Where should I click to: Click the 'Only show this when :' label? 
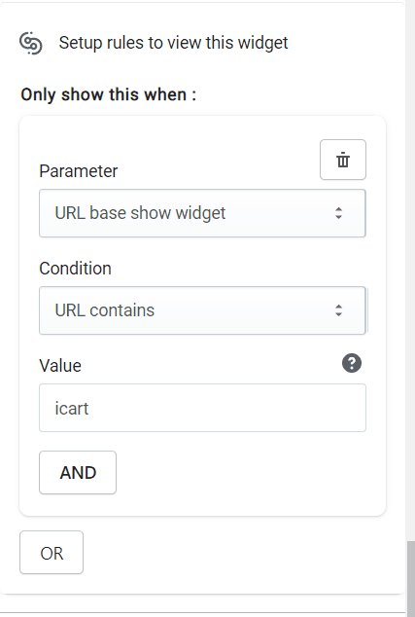(x=109, y=94)
